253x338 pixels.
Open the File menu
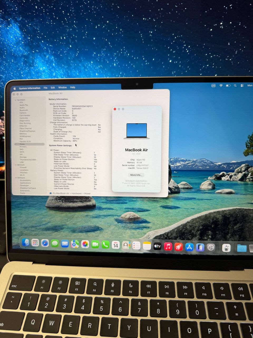[x=46, y=88]
